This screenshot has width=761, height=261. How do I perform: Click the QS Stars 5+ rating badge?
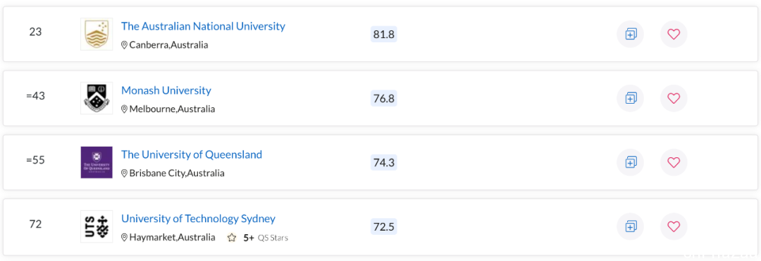258,238
